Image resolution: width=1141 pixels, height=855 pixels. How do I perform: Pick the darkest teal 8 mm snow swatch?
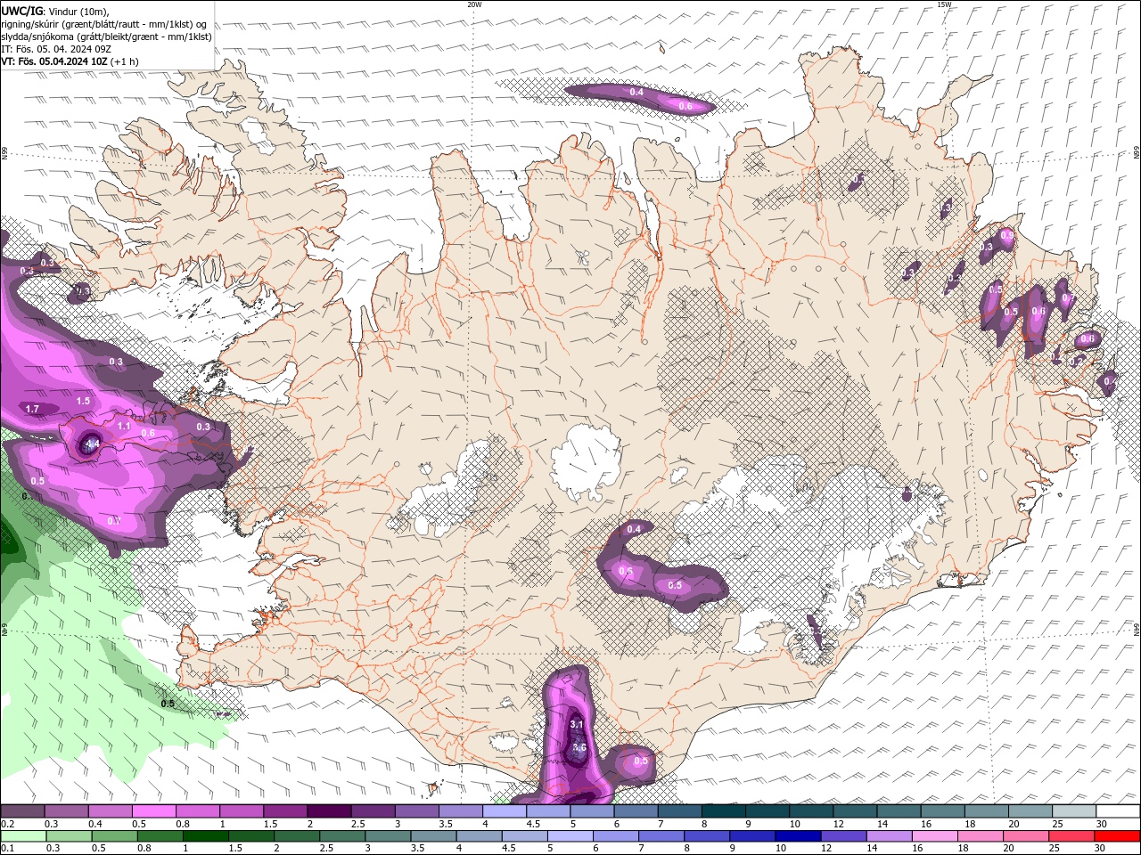click(x=723, y=811)
